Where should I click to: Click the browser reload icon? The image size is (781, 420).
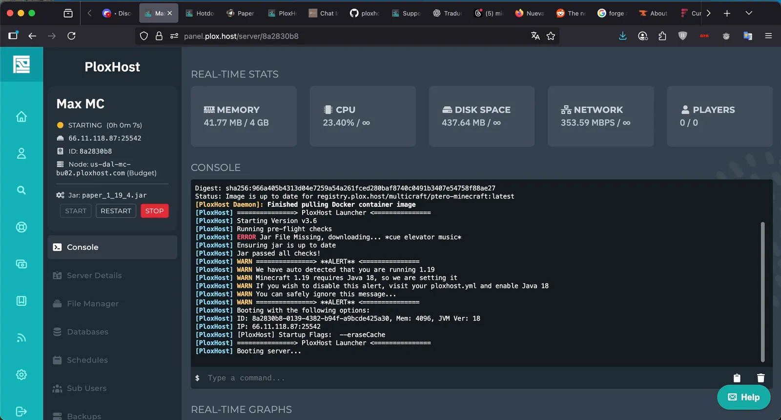tap(71, 36)
